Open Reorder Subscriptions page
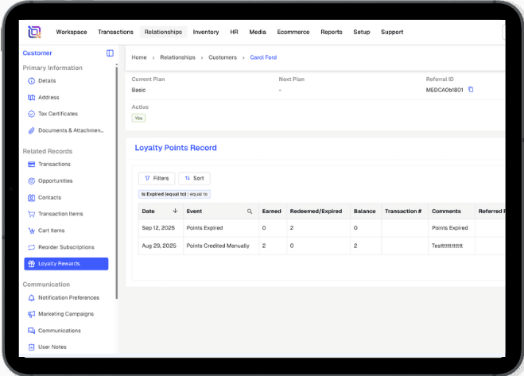524x376 pixels. (x=66, y=247)
